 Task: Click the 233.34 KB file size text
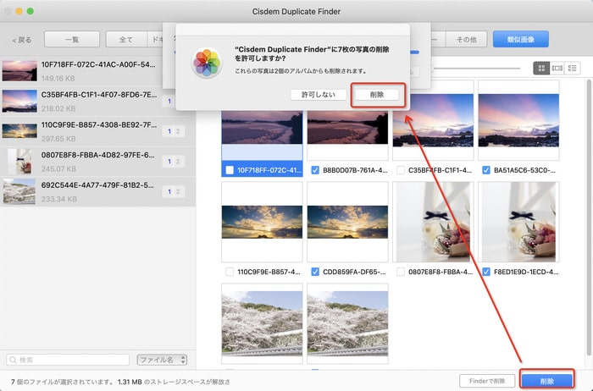59,199
